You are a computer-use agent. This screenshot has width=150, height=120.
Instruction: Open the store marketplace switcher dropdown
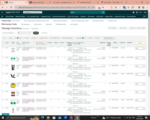33,12
